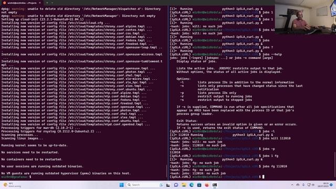Click the Ubuntu icon in tab

(x=5, y=3)
